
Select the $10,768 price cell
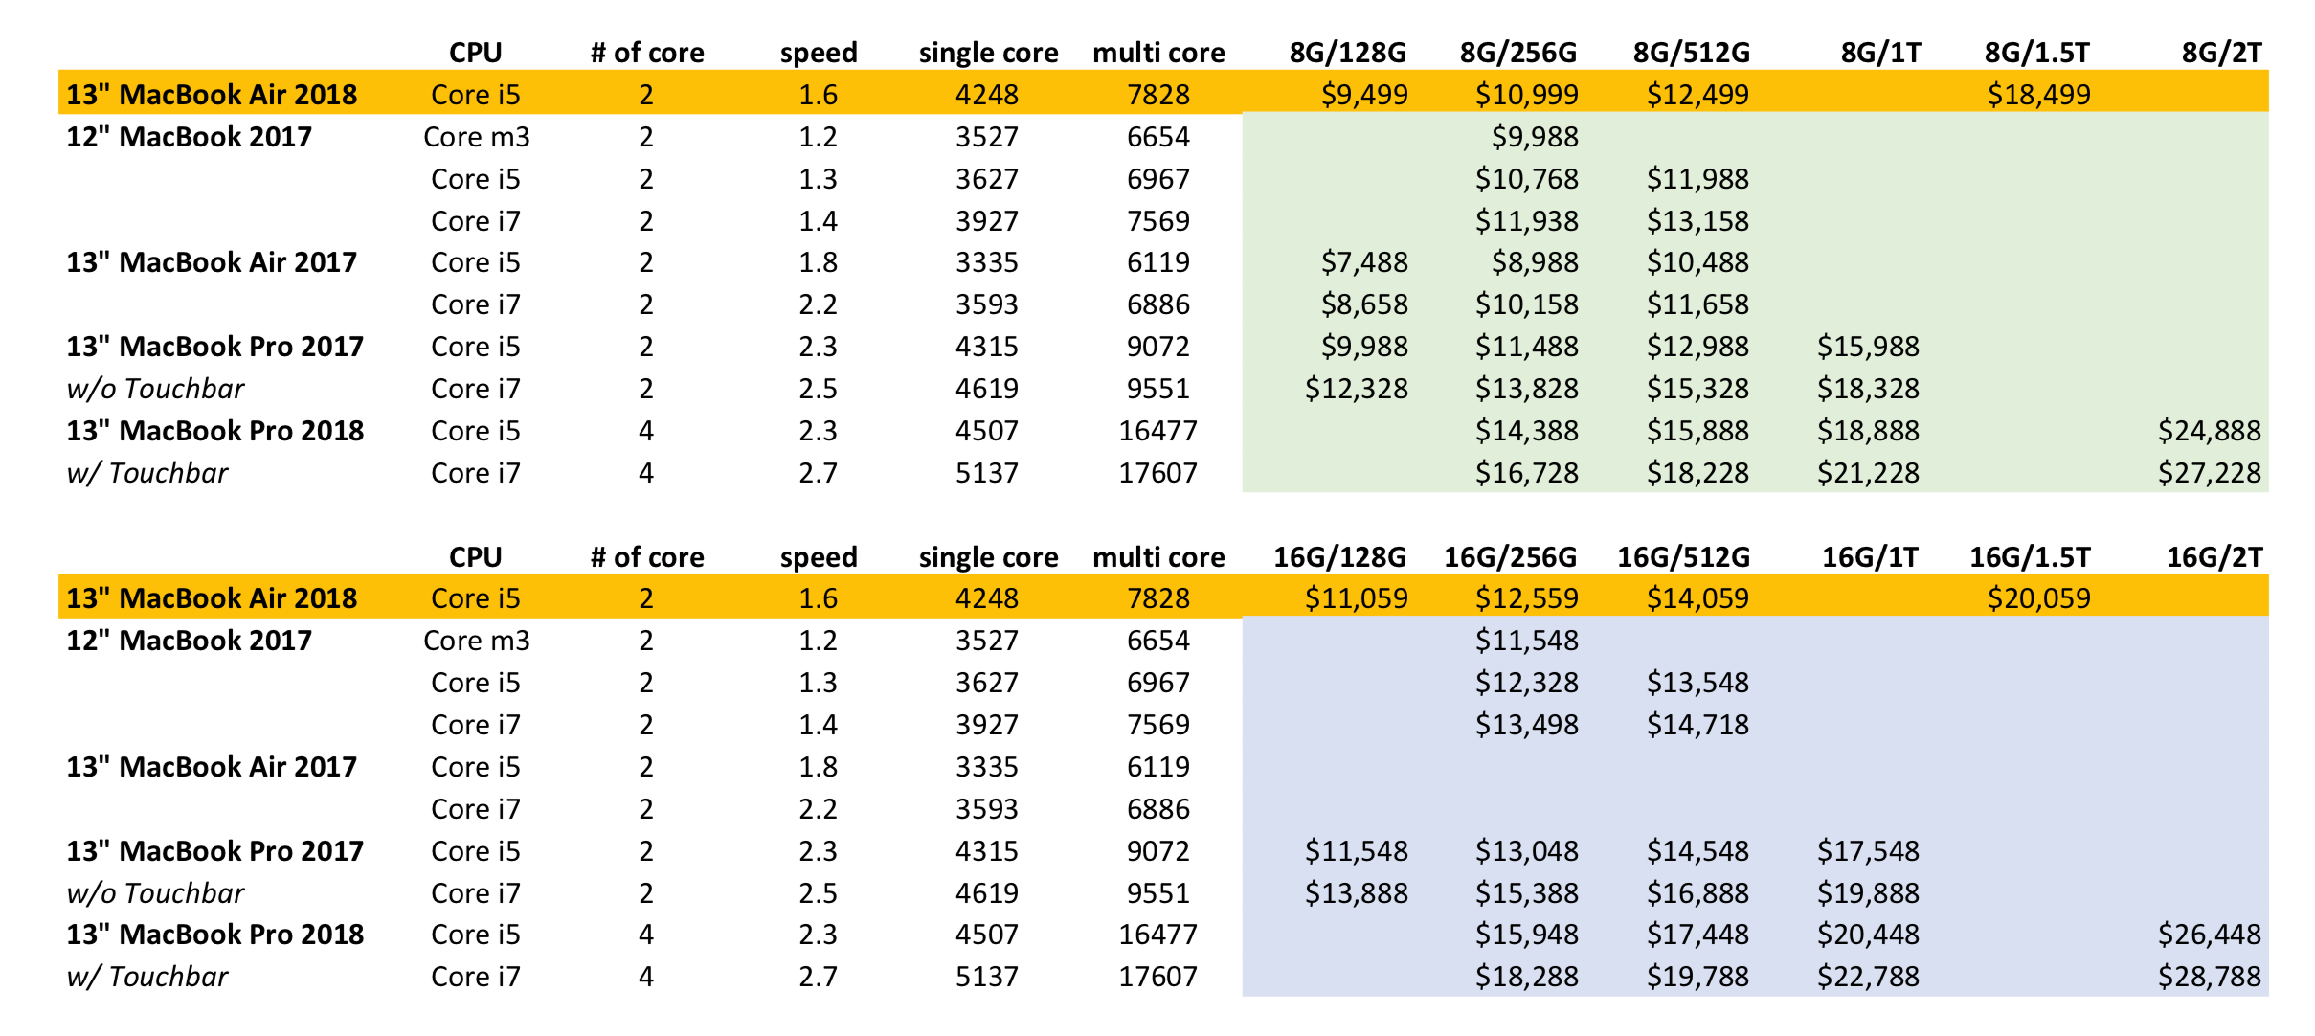[1527, 179]
